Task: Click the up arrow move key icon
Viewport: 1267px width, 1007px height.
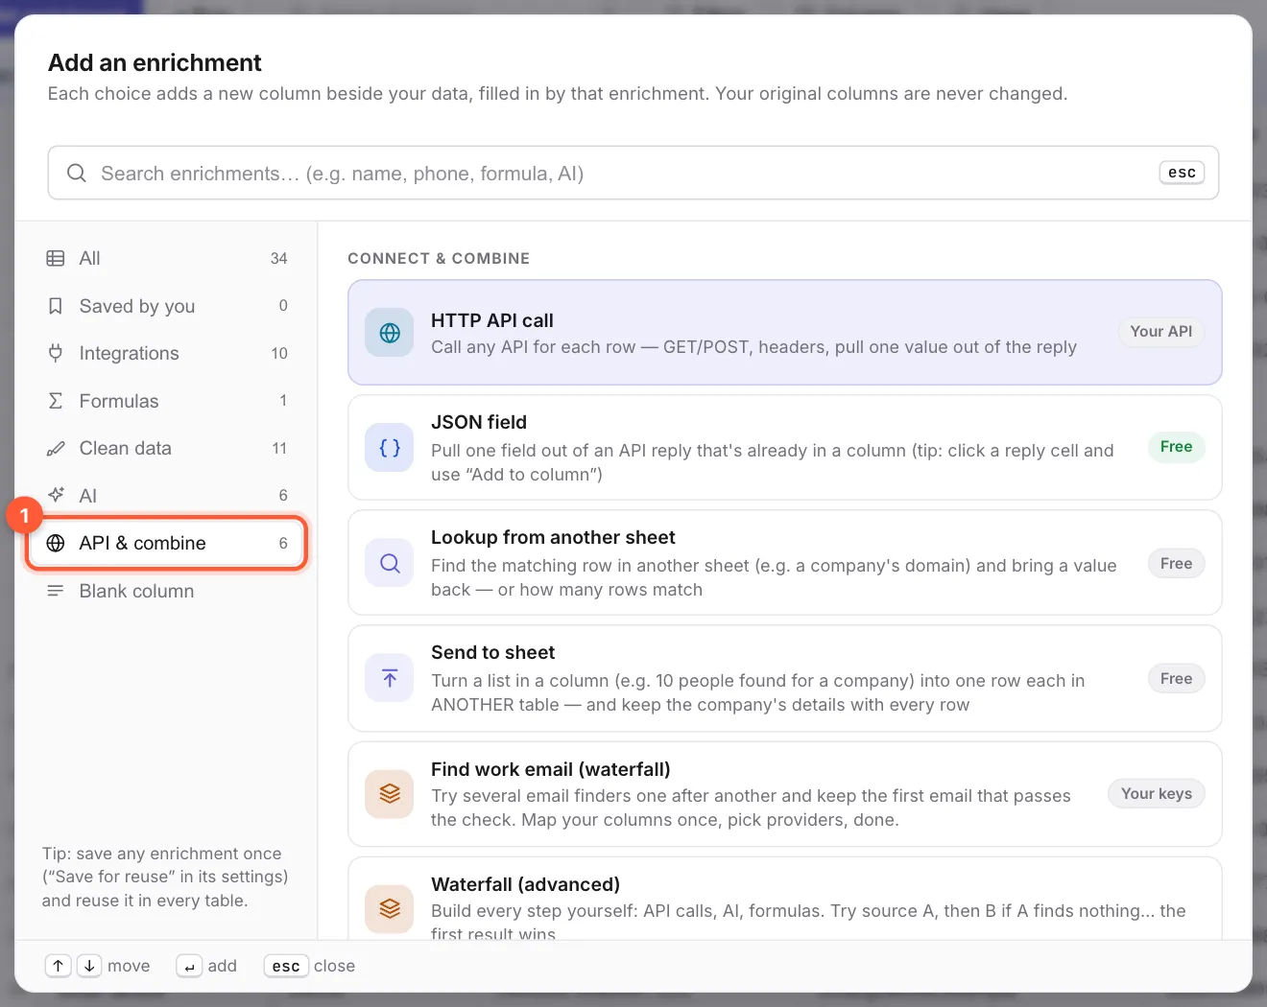Action: point(59,966)
